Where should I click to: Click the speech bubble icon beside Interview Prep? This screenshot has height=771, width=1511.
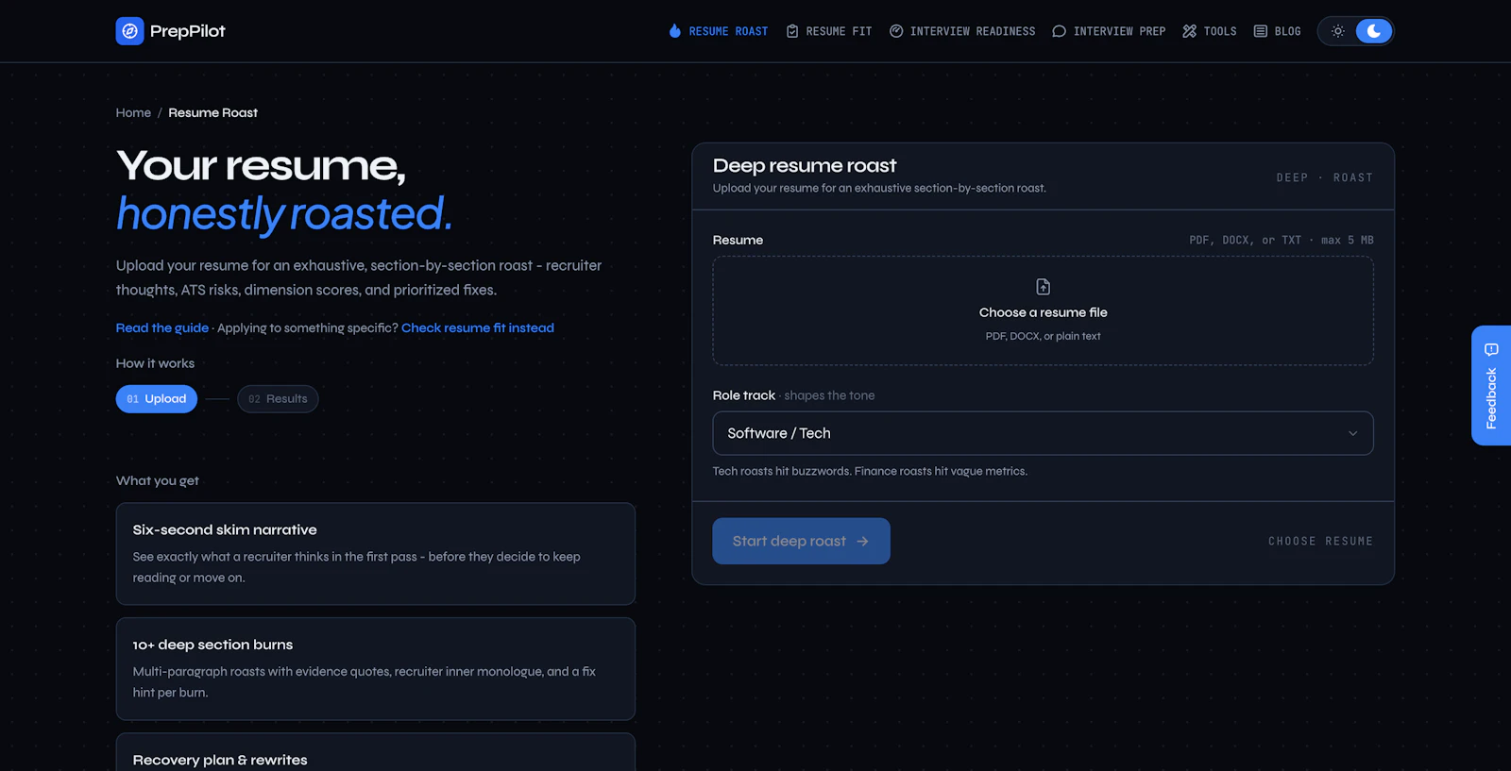(1060, 31)
